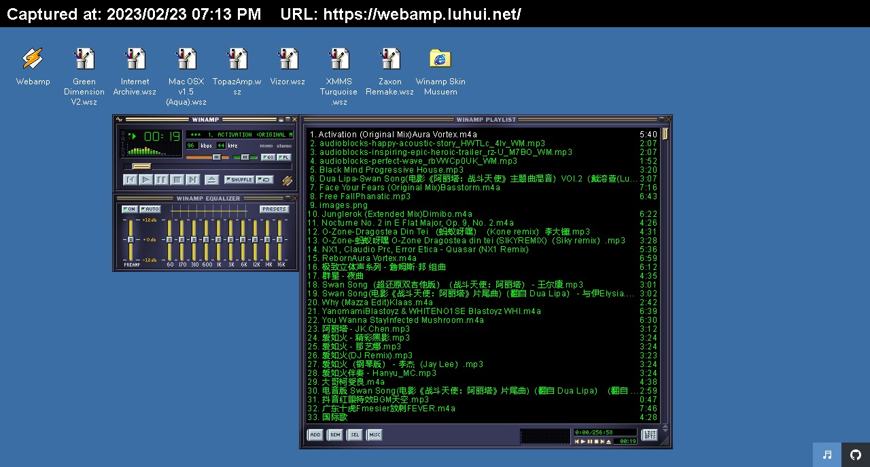The width and height of the screenshot is (870, 467).
Task: Click the 16K equalizer band slider
Action: point(279,239)
